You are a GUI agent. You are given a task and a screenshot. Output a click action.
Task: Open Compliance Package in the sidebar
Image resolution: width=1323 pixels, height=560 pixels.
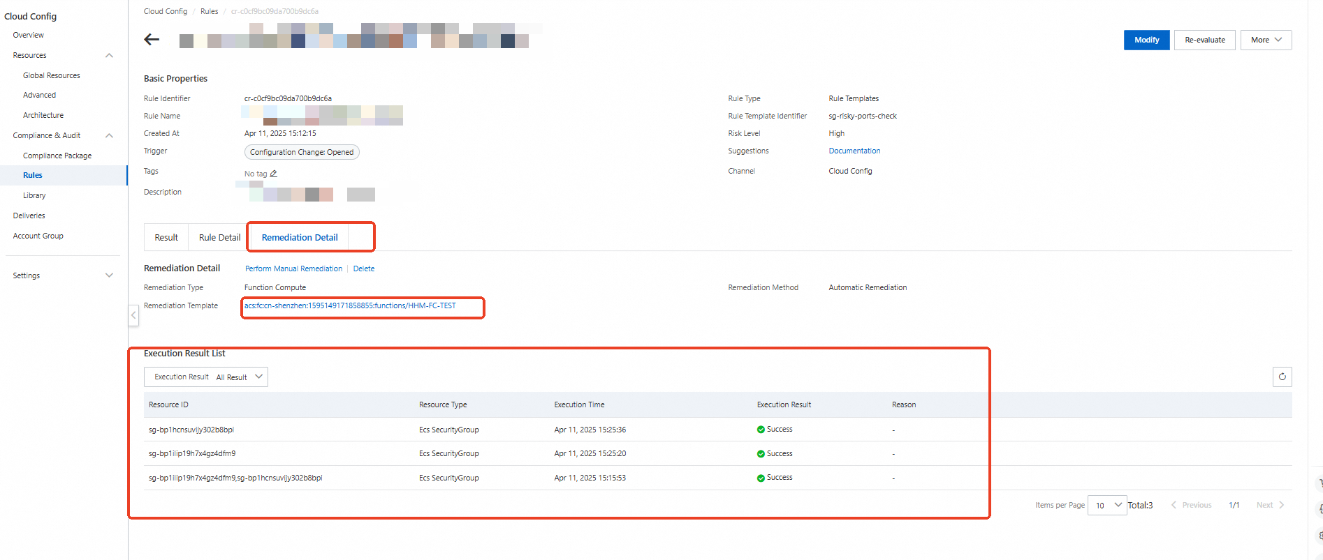point(57,156)
